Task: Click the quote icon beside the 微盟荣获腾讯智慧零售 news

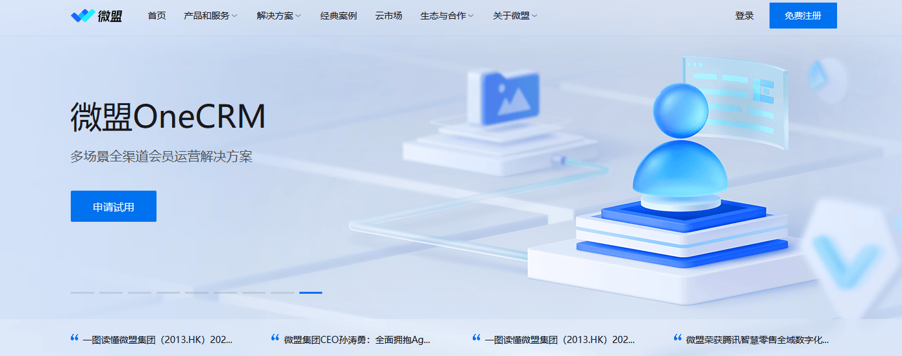Action: [x=678, y=338]
